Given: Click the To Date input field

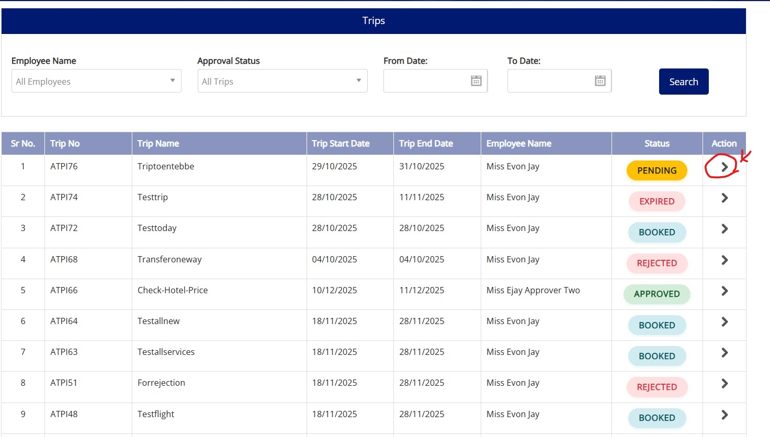Looking at the screenshot, I should coord(550,81).
